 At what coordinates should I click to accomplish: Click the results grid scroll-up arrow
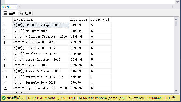tap(176, 19)
